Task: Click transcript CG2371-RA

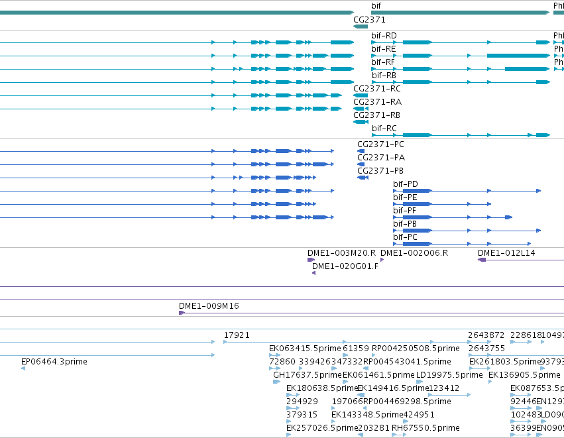Action: (377, 102)
